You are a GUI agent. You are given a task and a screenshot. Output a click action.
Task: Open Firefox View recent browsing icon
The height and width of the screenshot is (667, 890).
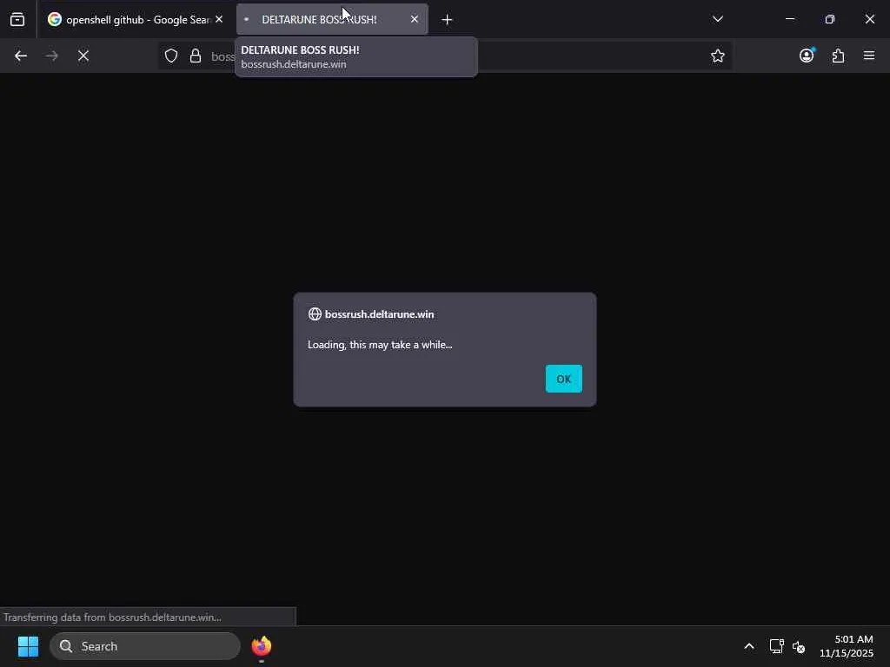17,19
